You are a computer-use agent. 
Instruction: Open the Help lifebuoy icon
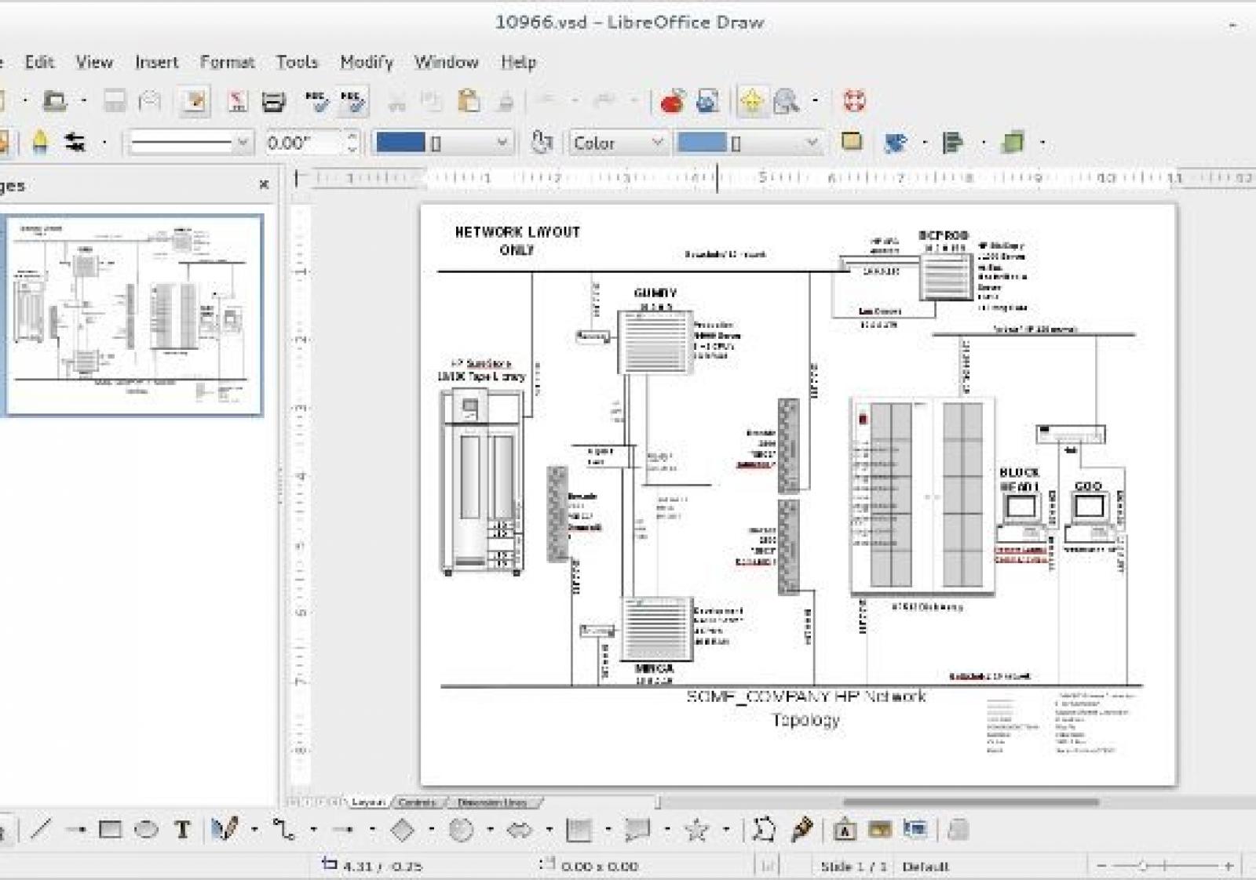coord(854,101)
